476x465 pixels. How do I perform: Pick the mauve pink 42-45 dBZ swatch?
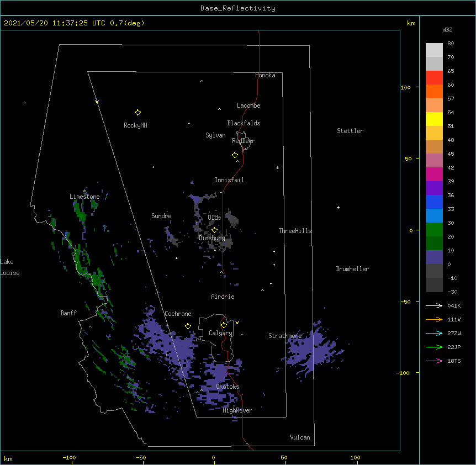(434, 161)
